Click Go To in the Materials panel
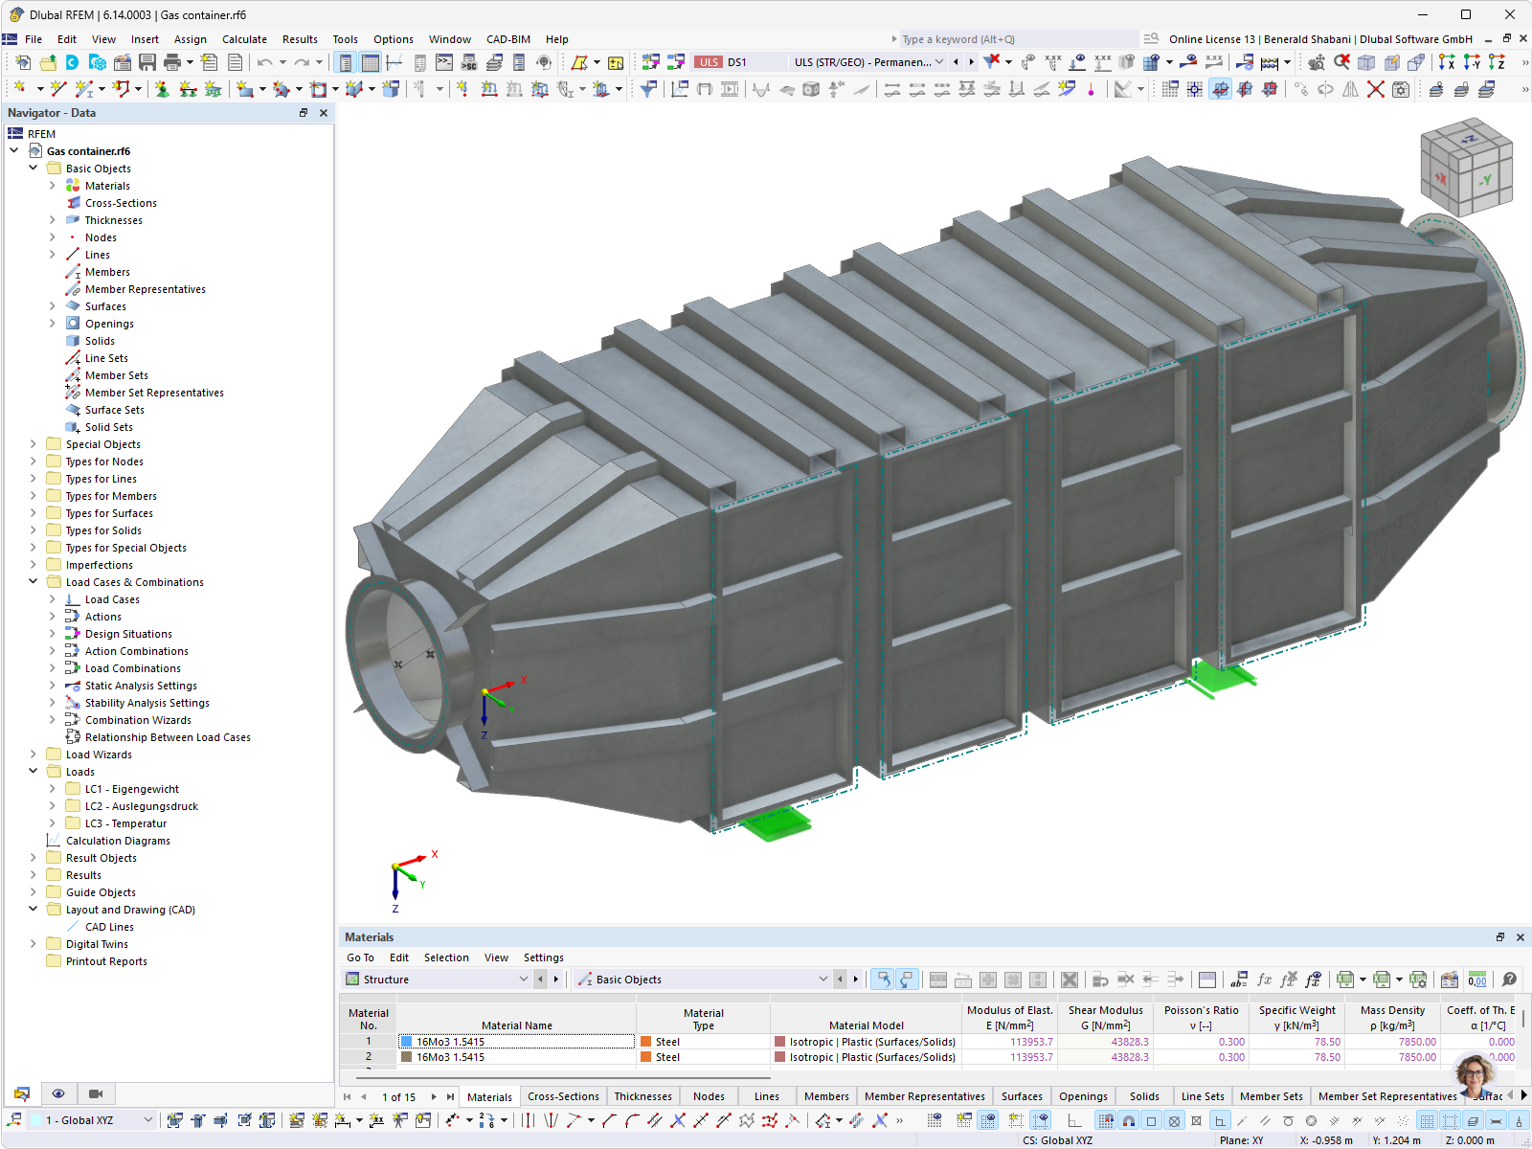Image resolution: width=1532 pixels, height=1149 pixels. 360,957
